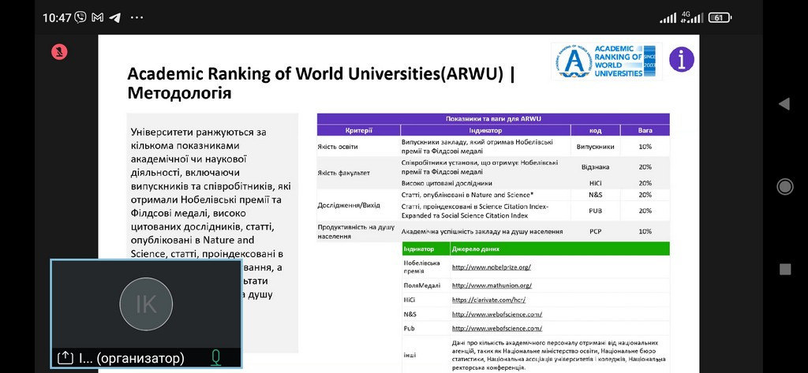Tap the table header Показники та ваги для ARWU
The image size is (808, 373).
[x=493, y=118]
